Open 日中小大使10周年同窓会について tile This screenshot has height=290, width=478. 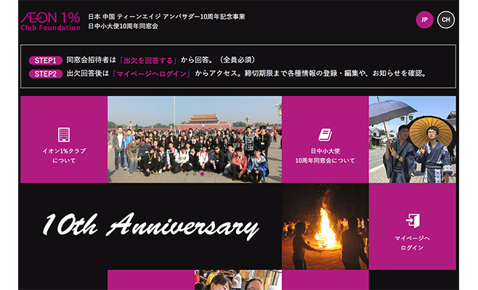tap(325, 140)
